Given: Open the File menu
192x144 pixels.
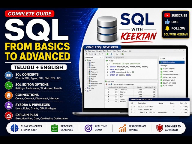Looking at the screenshot, I should click(86, 51).
